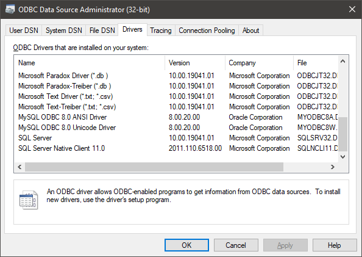The height and width of the screenshot is (257, 362).
Task: Show the About tab
Action: [250, 31]
